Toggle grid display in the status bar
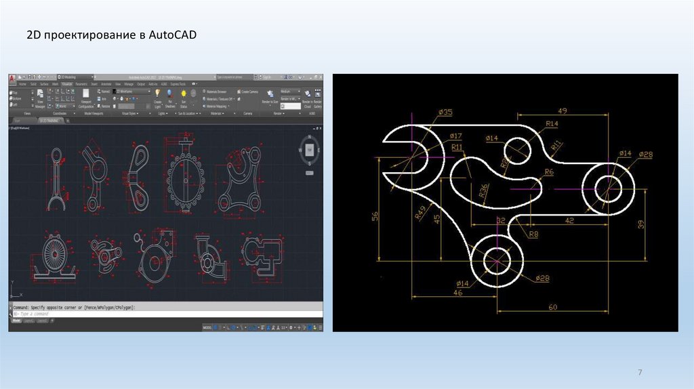The width and height of the screenshot is (694, 389). coord(216,327)
